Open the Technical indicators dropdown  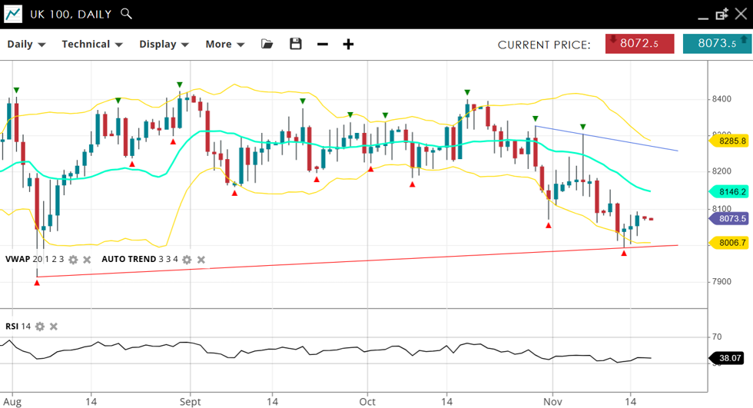[x=92, y=44]
